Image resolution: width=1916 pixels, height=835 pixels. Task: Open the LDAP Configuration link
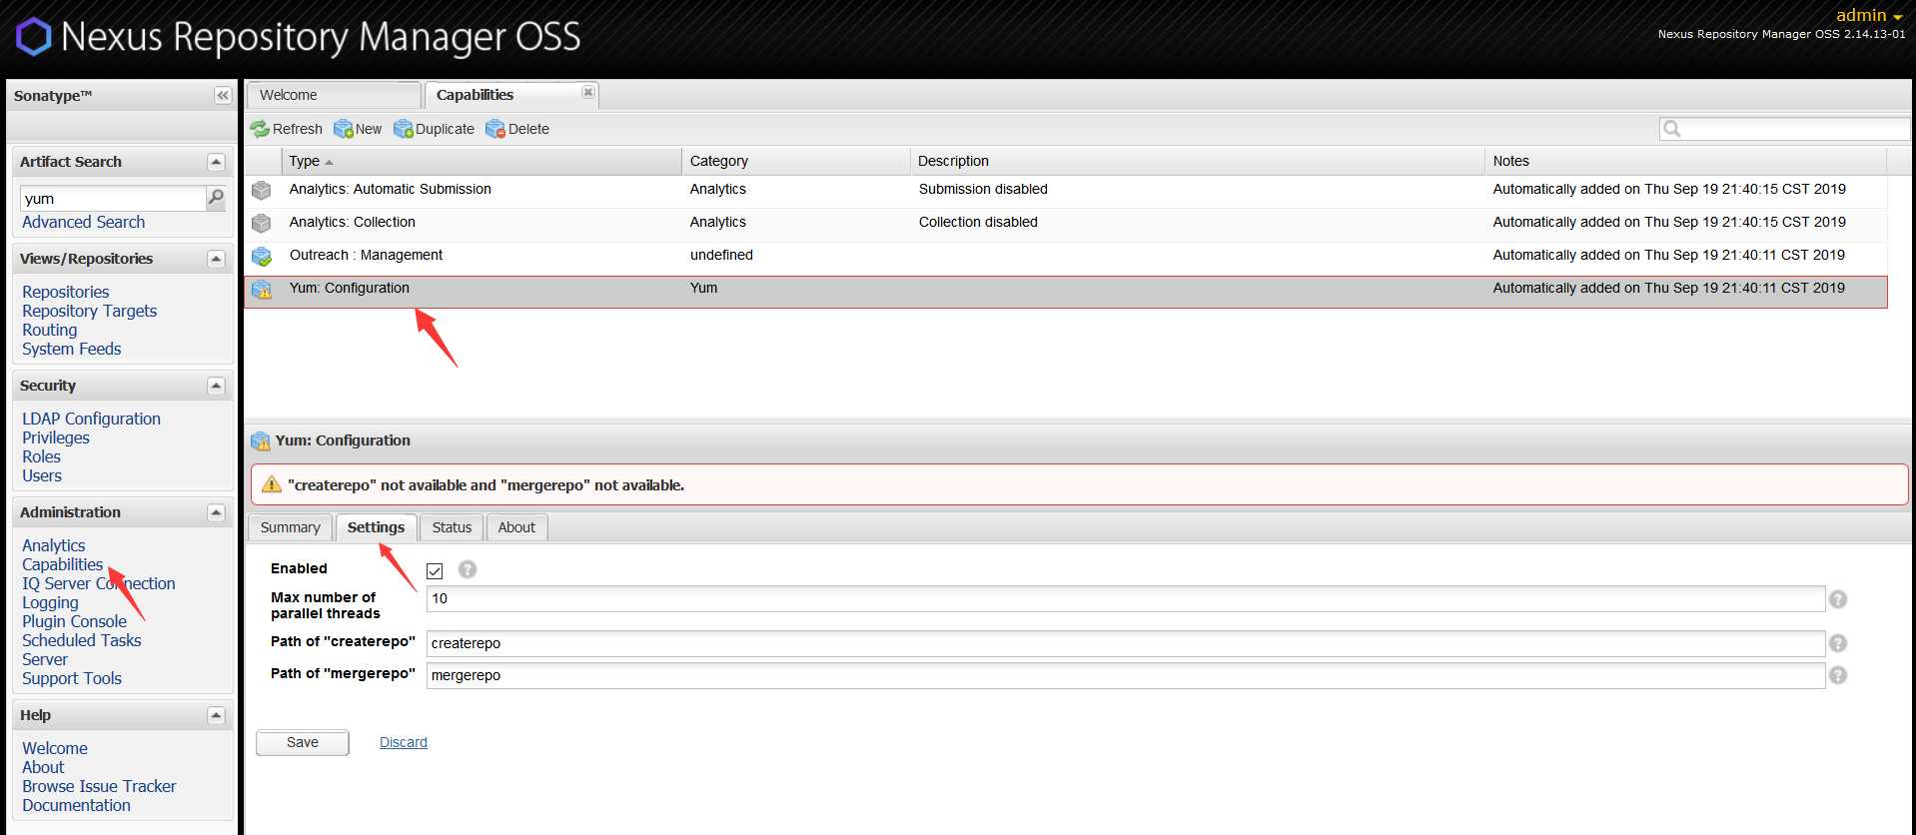[x=91, y=418]
